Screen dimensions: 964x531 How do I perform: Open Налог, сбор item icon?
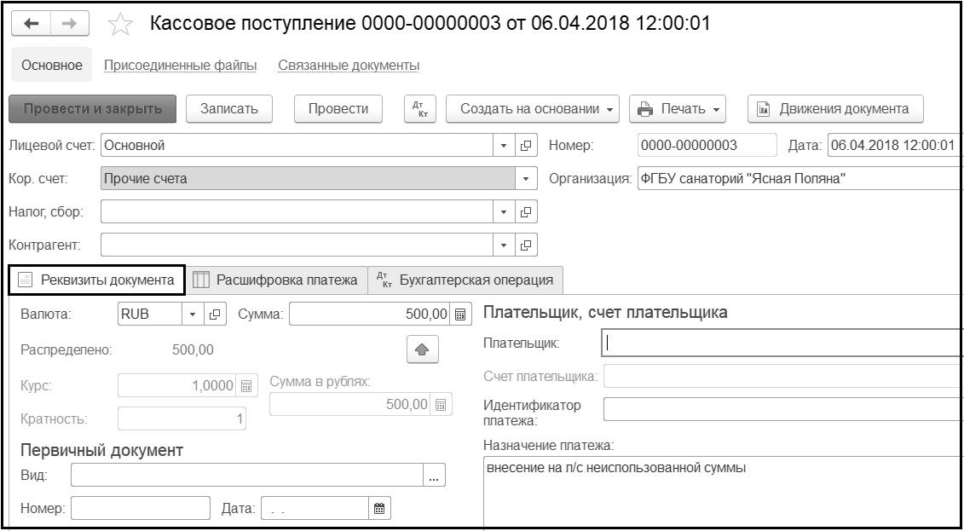click(526, 212)
